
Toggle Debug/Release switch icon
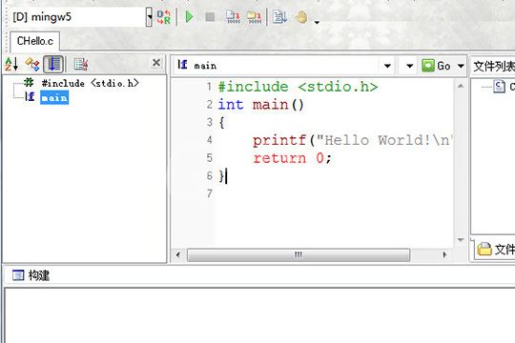164,17
